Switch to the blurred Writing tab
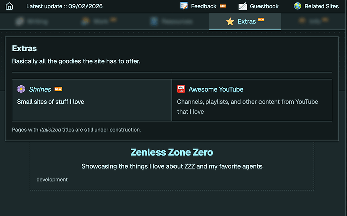Image resolution: width=347 pixels, height=216 pixels. coord(31,22)
